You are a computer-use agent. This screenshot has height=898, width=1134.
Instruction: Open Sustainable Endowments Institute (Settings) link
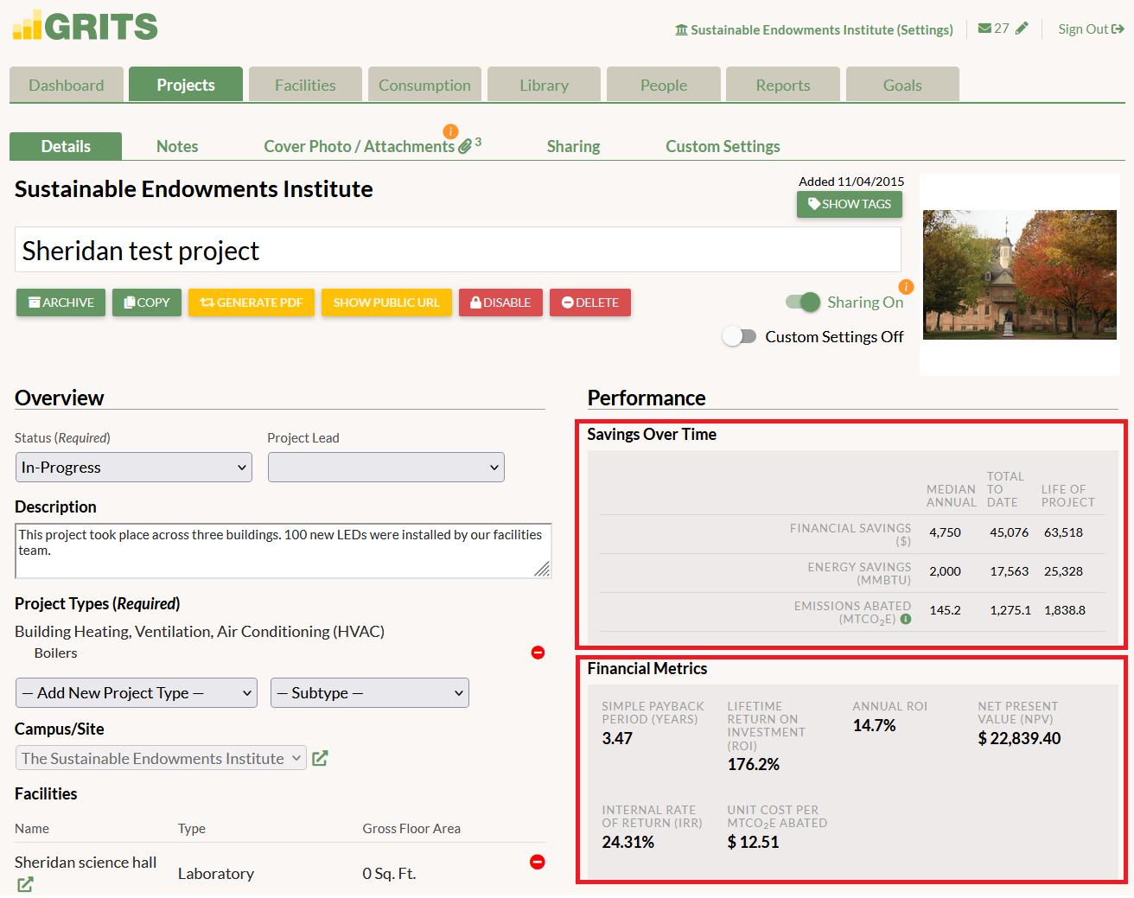[x=814, y=29]
